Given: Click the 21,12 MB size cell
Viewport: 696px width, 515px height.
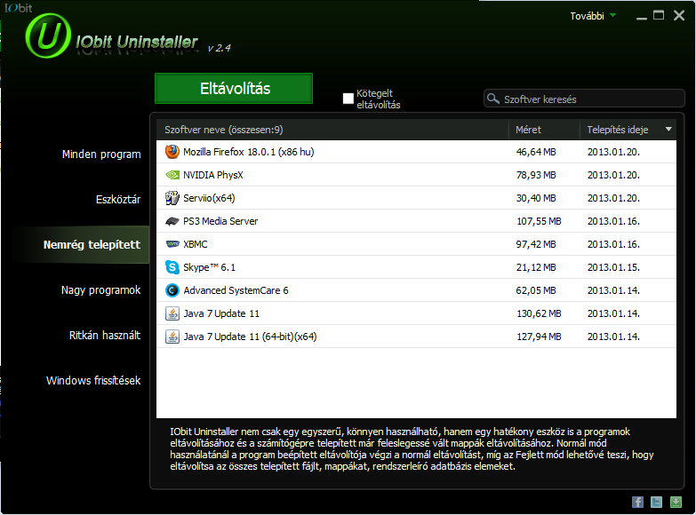Looking at the screenshot, I should [536, 267].
